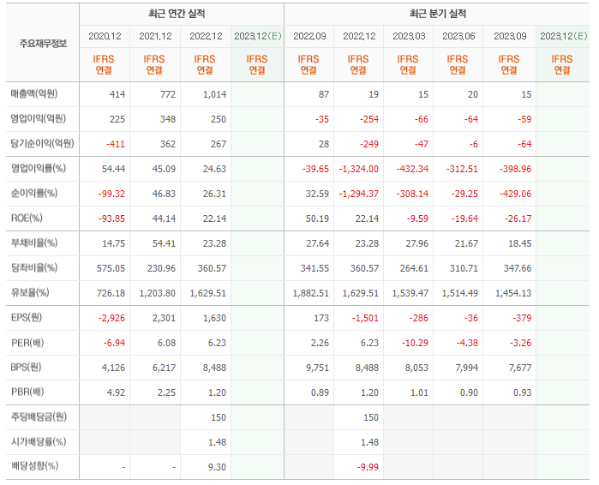The image size is (599, 485).
Task: Select the -254 operating profit value
Action: 369,119
